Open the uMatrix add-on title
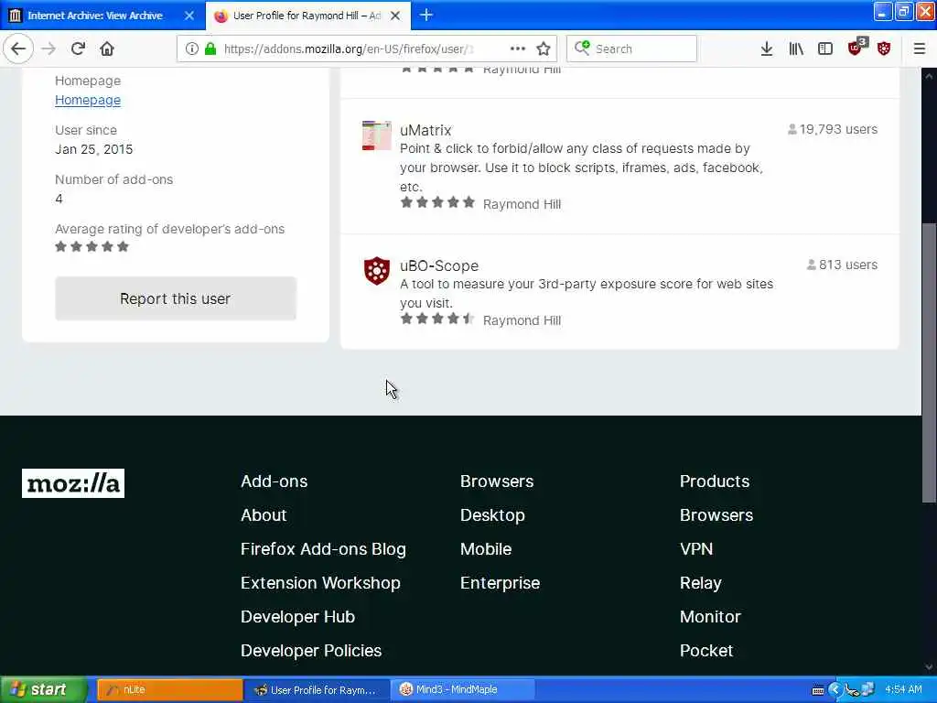Image resolution: width=937 pixels, height=703 pixels. coord(425,130)
